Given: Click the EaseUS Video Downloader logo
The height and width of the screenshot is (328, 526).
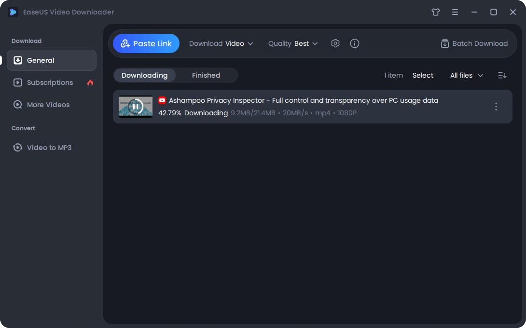Looking at the screenshot, I should click(13, 12).
